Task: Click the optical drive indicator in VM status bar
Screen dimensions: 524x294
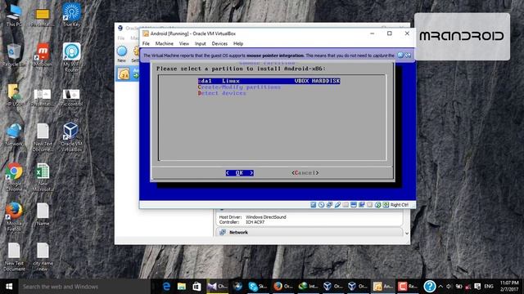Action: pyautogui.click(x=321, y=205)
